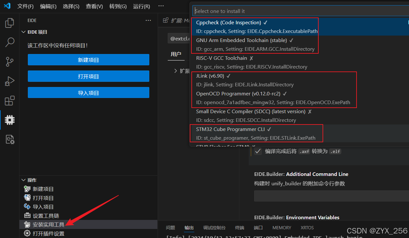Click the 安装实用工具 icon

[x=27, y=224]
